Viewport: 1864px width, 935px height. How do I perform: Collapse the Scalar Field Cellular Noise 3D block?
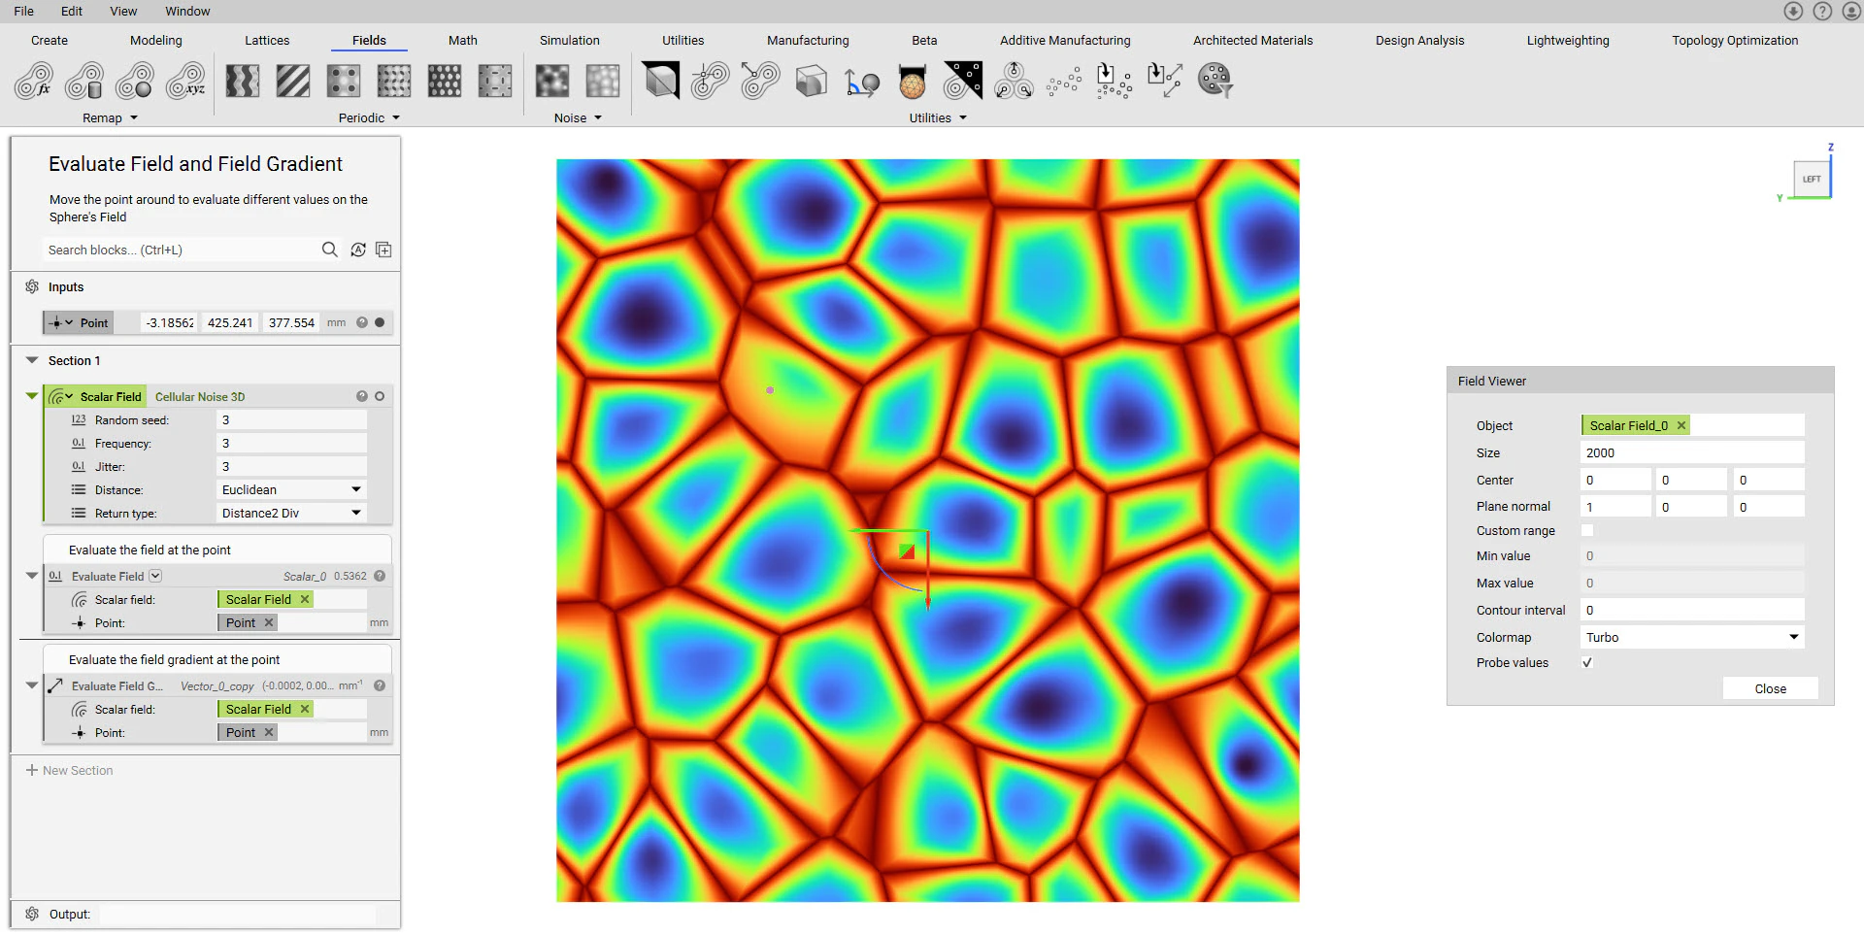pyautogui.click(x=32, y=396)
